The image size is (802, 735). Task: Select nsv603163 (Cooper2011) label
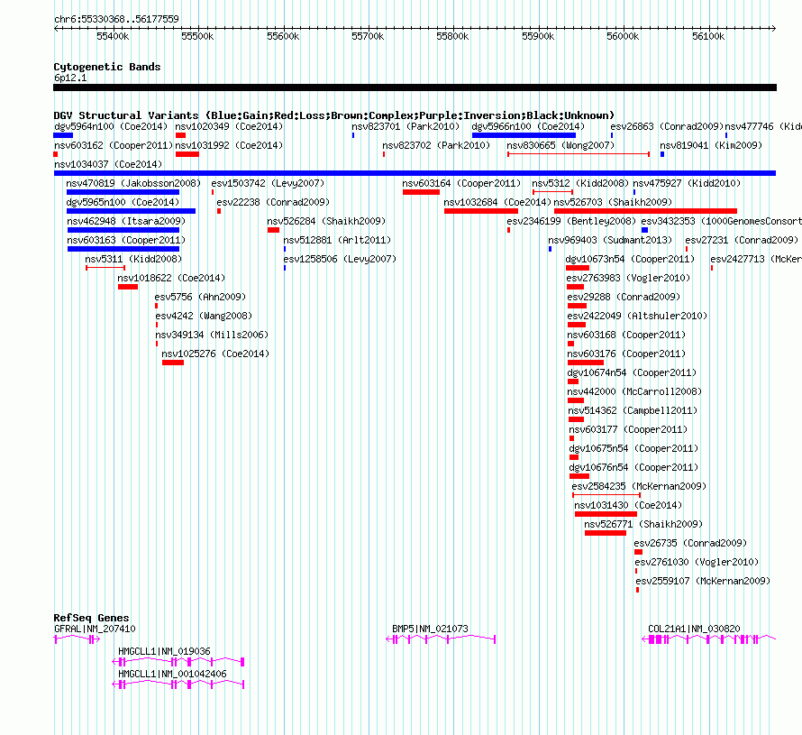[126, 240]
